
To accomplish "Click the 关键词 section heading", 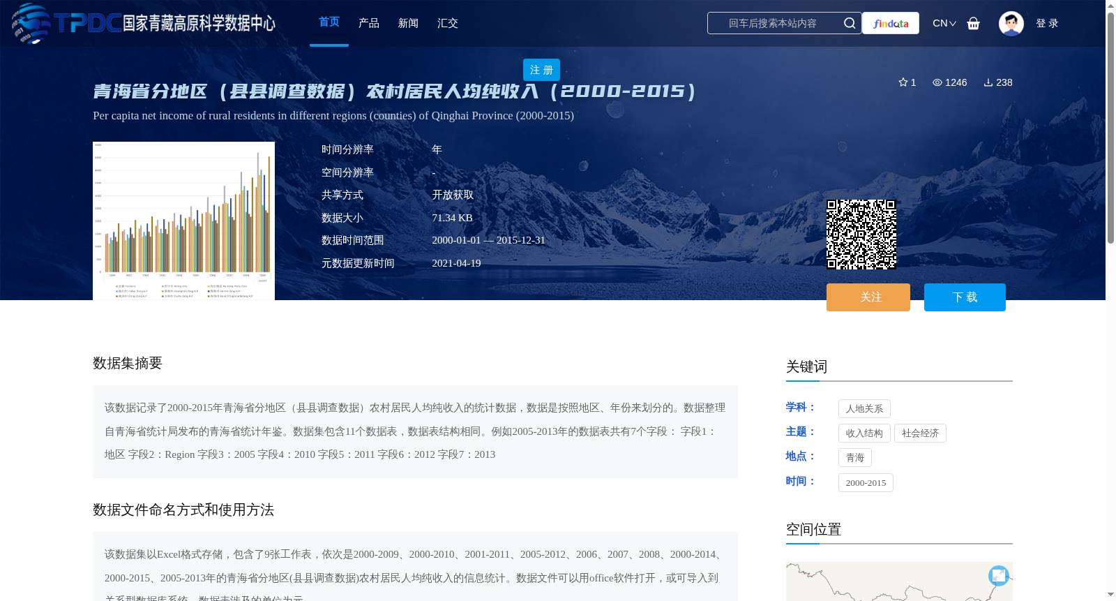I will [806, 366].
